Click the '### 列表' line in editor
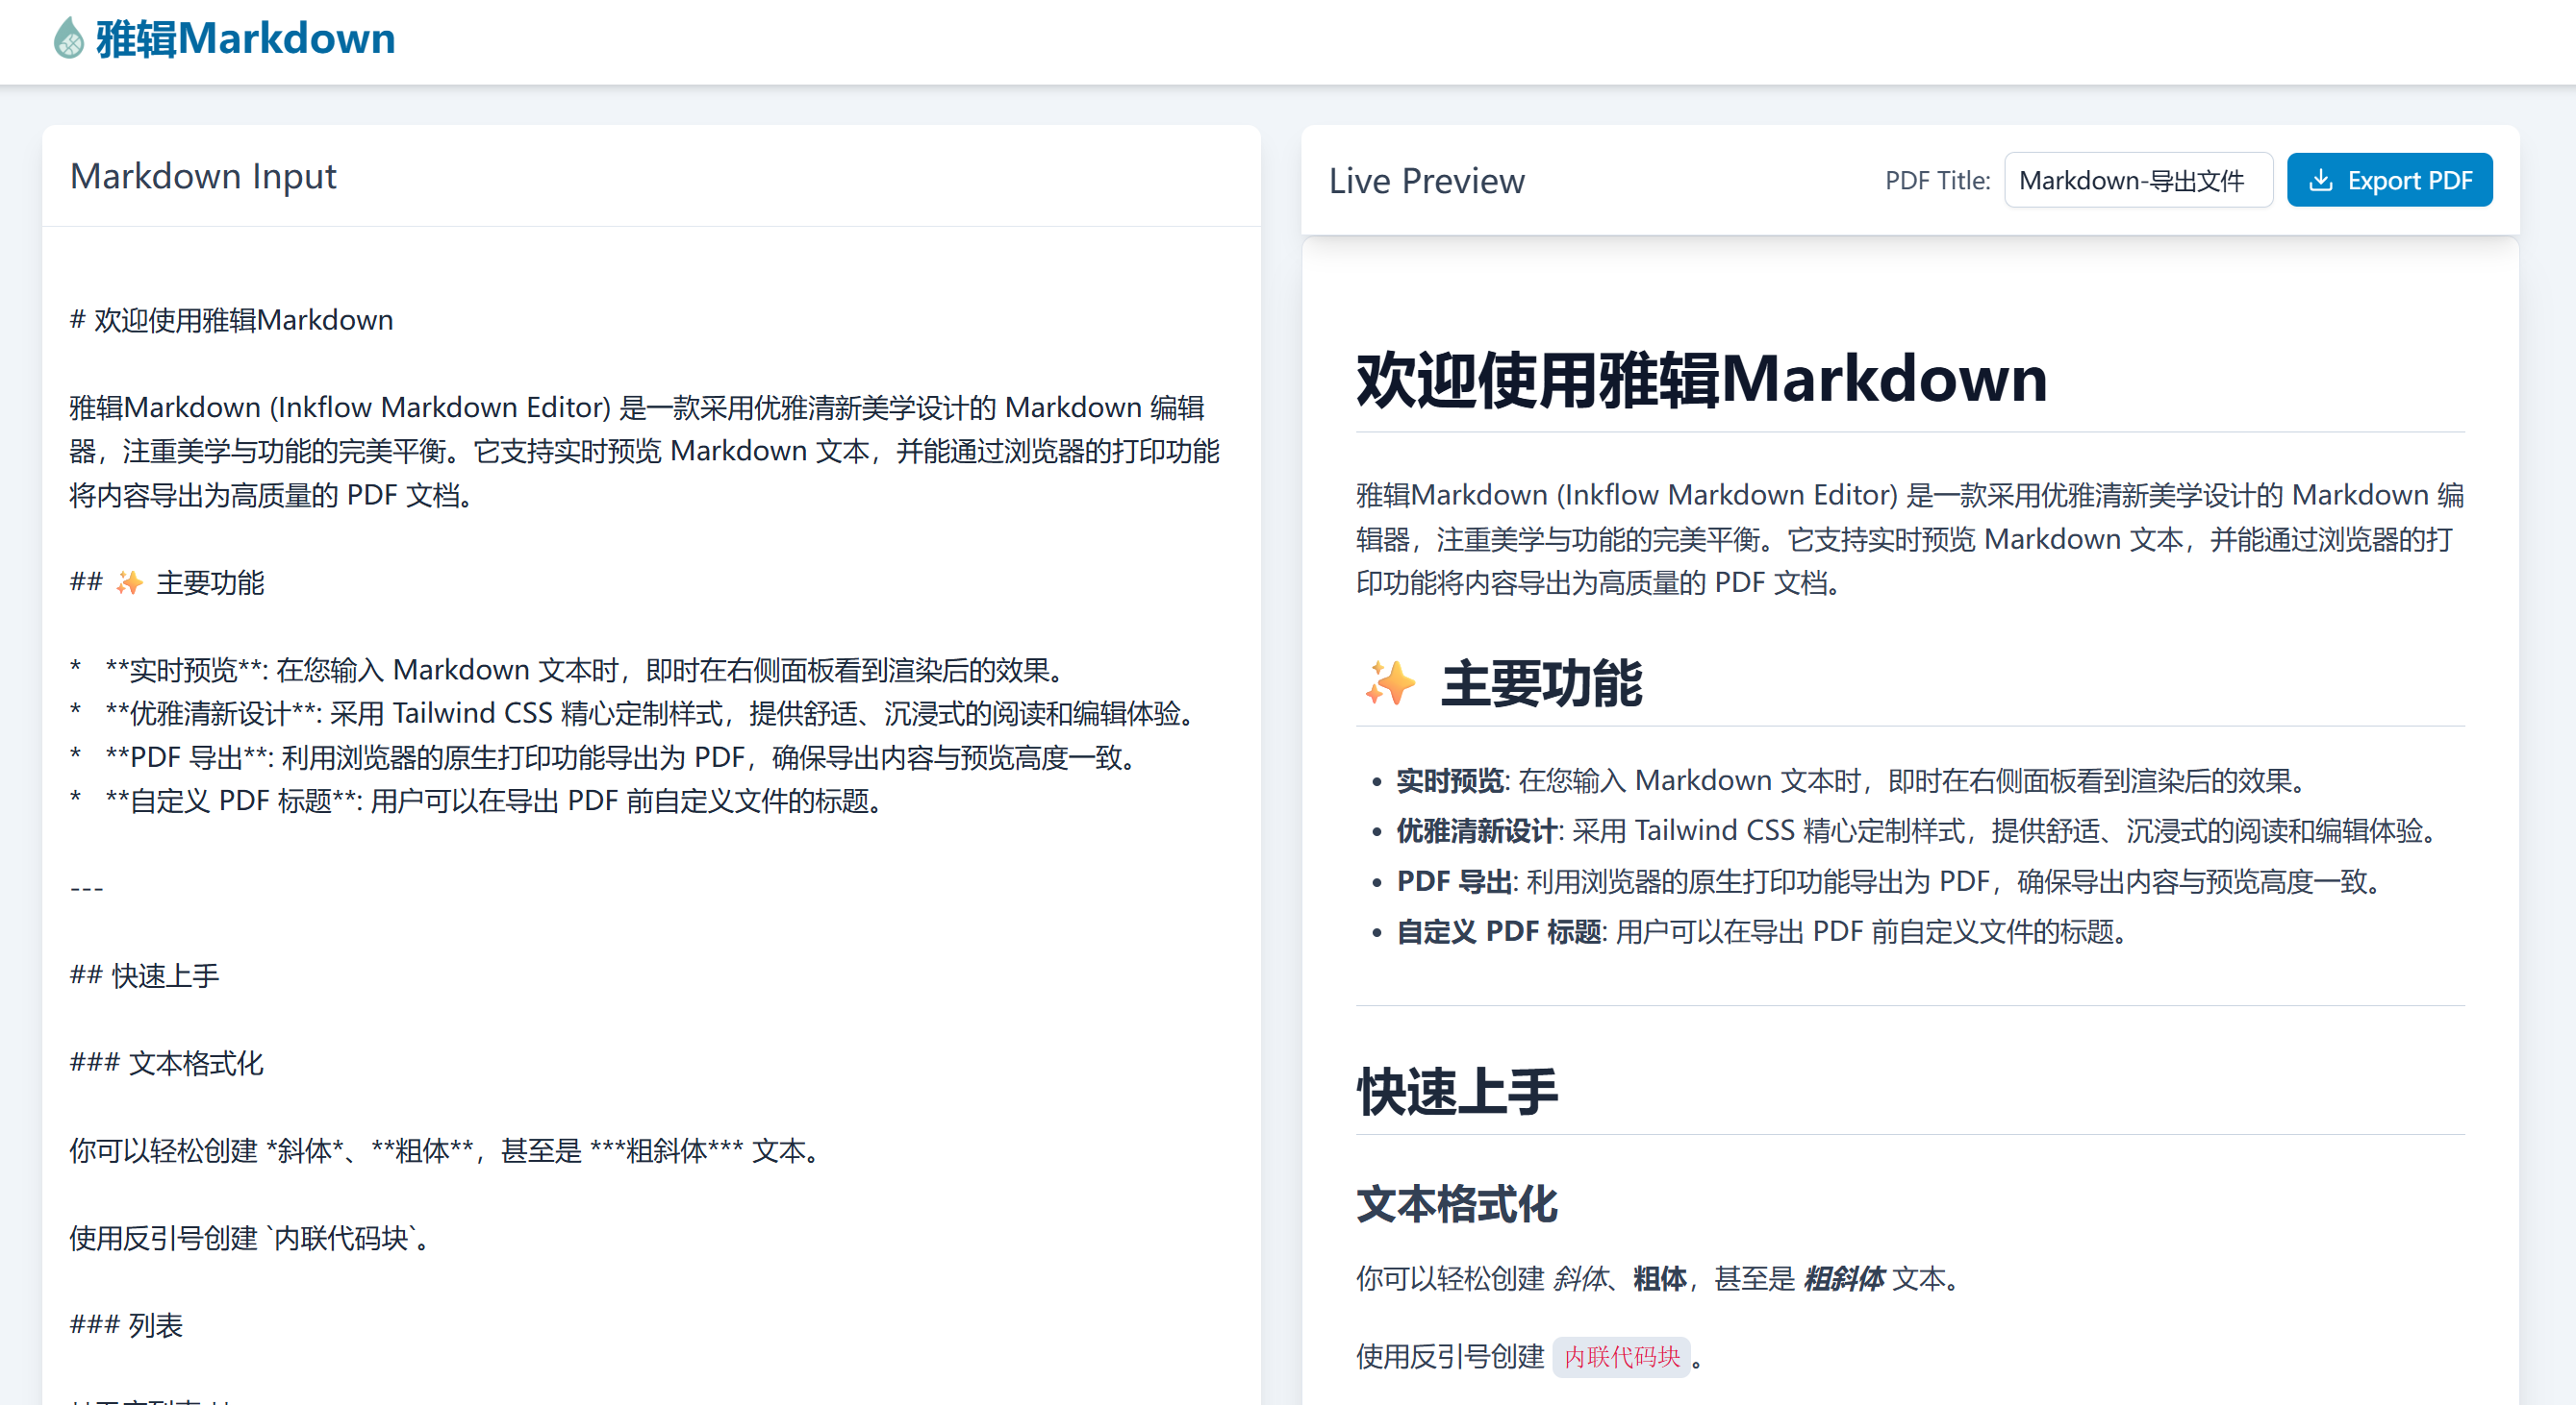Screen dimensions: 2576x1405 (126, 1326)
